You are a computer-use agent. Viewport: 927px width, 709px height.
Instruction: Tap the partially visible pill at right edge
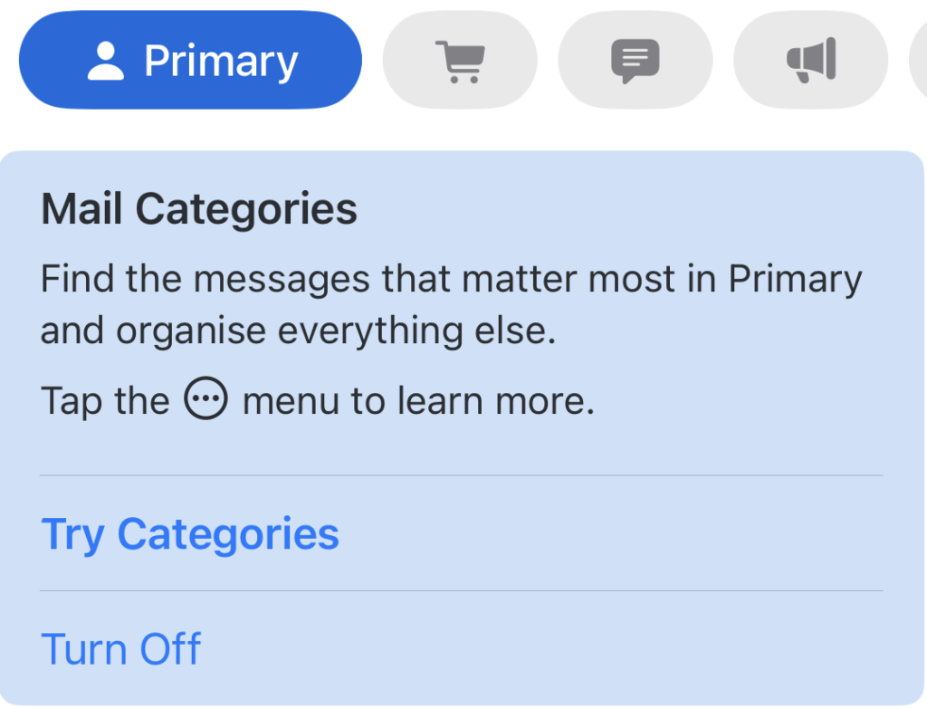(x=918, y=61)
